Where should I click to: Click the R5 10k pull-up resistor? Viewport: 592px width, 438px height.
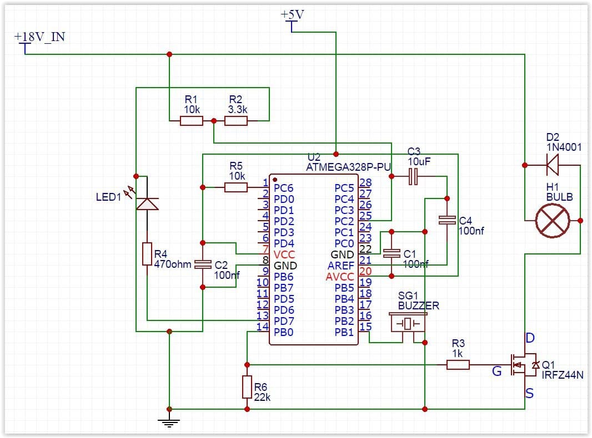click(236, 187)
